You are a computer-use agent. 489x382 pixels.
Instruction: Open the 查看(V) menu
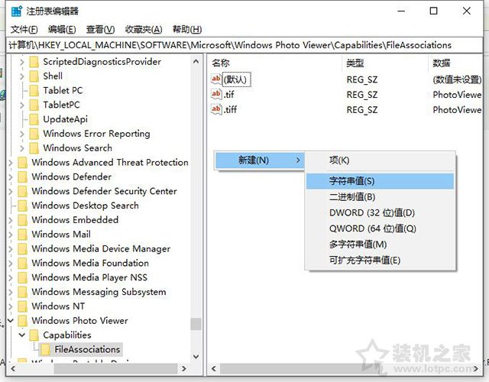tap(100, 29)
